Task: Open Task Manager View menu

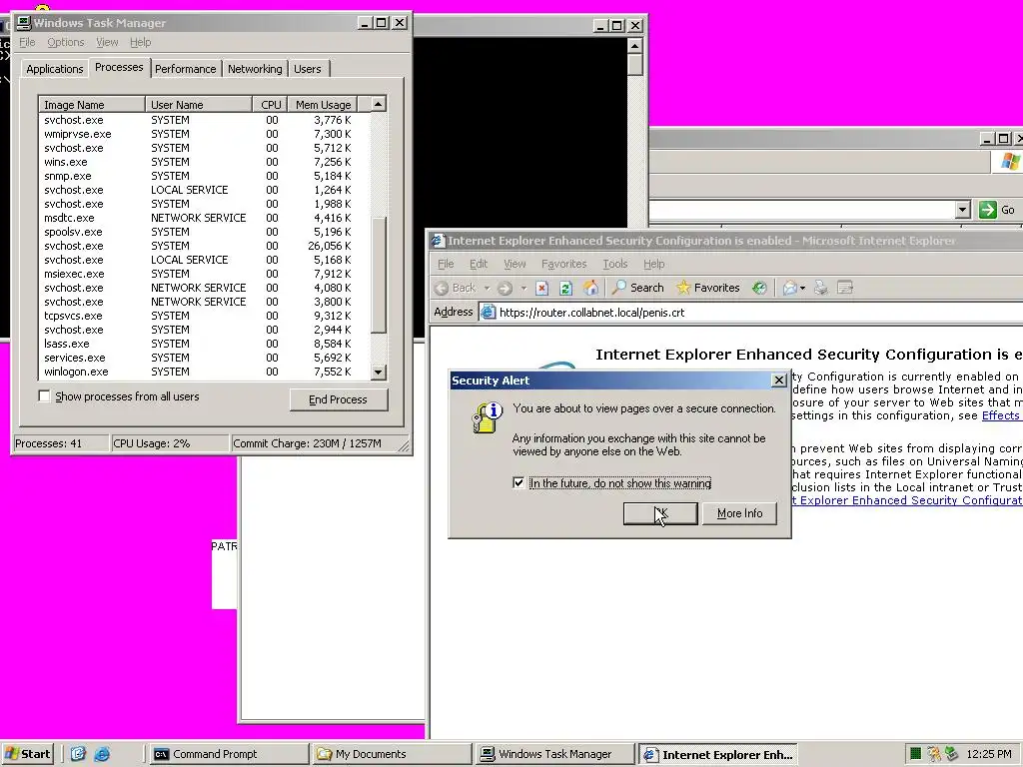Action: pyautogui.click(x=107, y=42)
